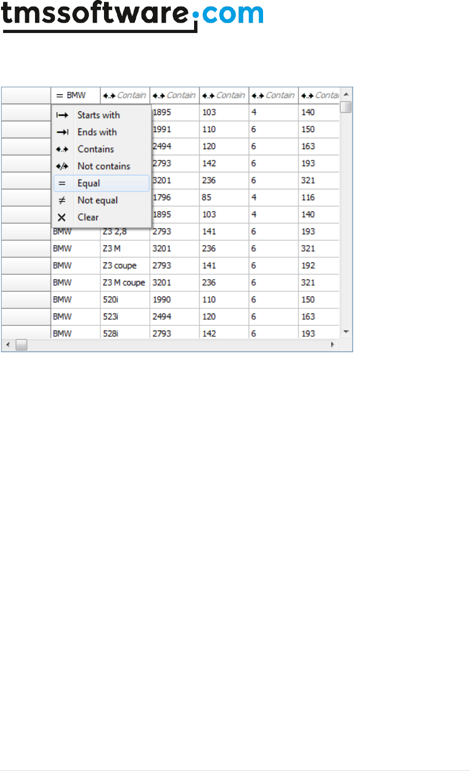Select Not equal filter option

click(101, 200)
